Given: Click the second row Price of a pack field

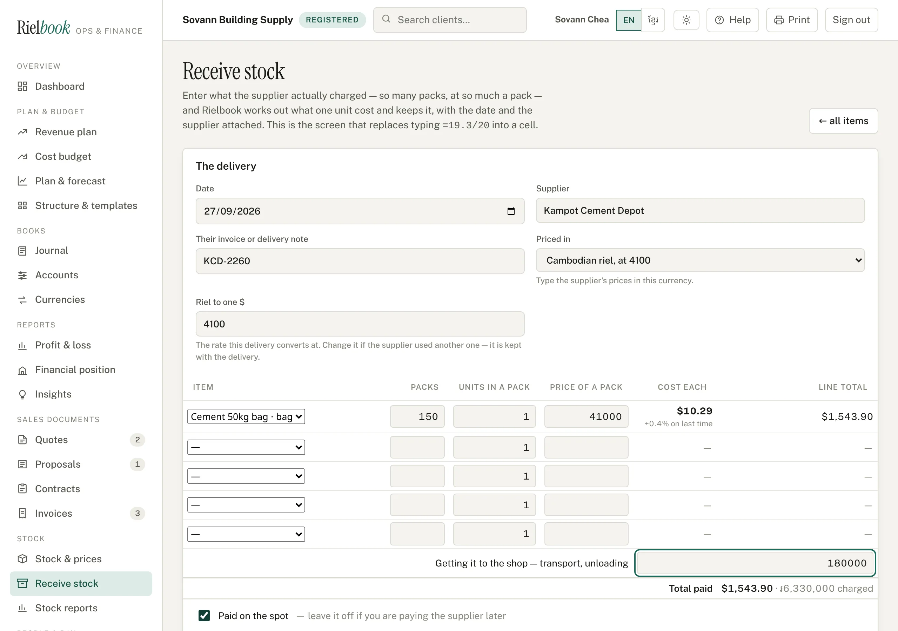Looking at the screenshot, I should pyautogui.click(x=586, y=447).
